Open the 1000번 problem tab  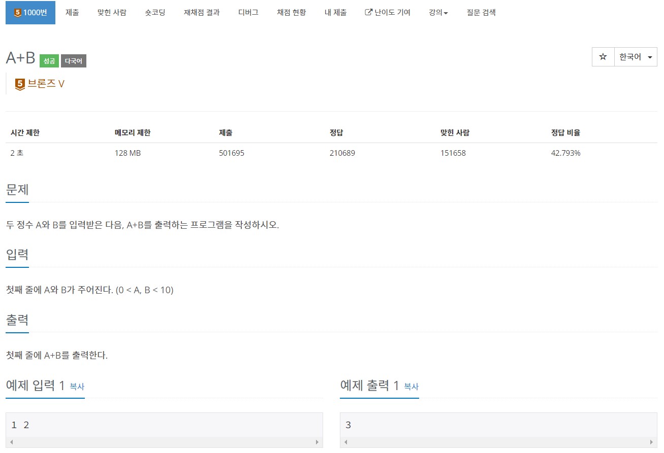pyautogui.click(x=30, y=13)
